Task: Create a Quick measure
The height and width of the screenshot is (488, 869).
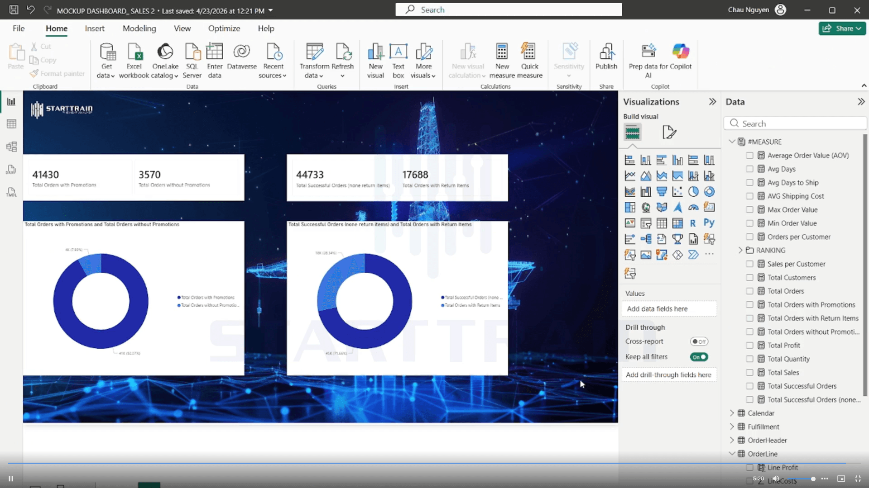Action: pos(529,61)
